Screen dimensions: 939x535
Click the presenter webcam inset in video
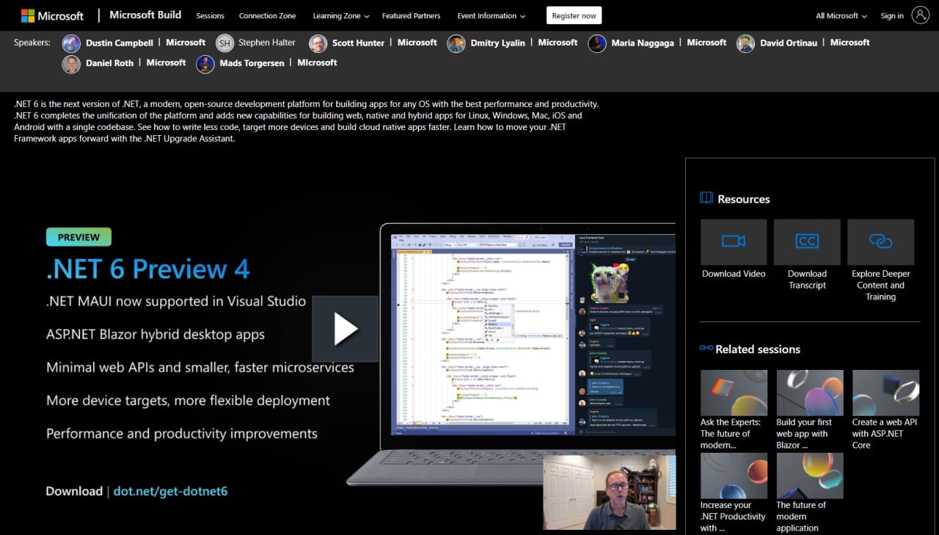pyautogui.click(x=609, y=492)
